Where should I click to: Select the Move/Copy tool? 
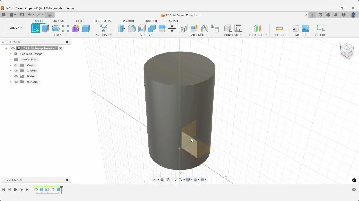click(172, 28)
